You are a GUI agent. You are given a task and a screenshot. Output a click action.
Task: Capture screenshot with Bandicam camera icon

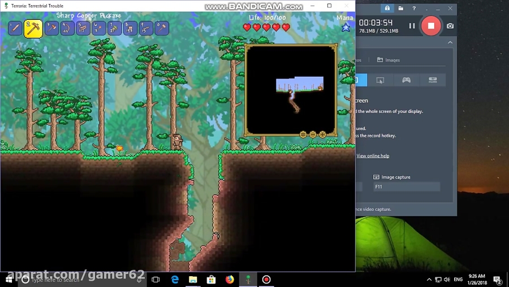[450, 25]
